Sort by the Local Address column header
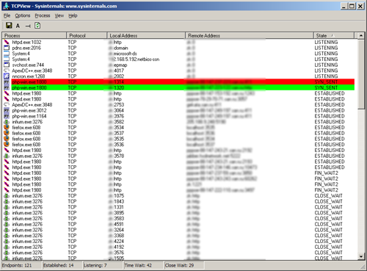 146,35
